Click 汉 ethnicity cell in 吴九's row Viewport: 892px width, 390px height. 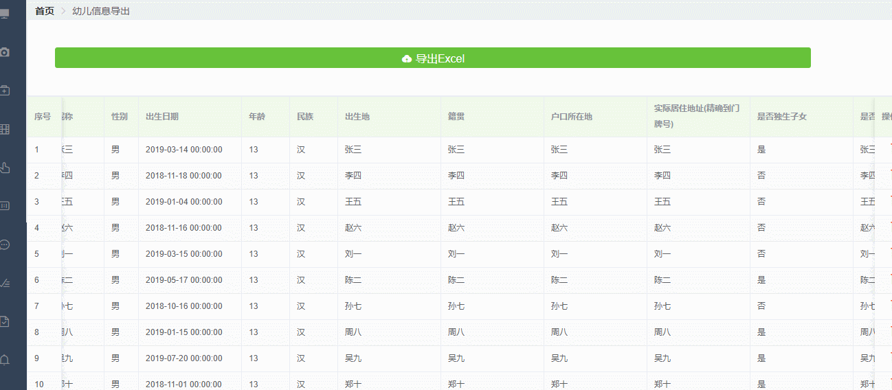[x=301, y=358]
